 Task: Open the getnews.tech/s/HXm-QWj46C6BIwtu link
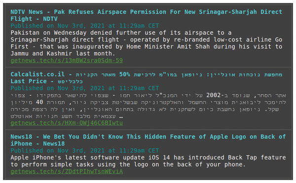[67, 123]
